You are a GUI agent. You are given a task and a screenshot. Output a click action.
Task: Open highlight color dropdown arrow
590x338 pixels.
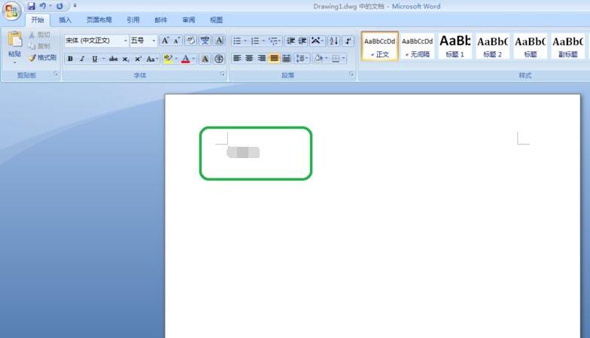(176, 59)
